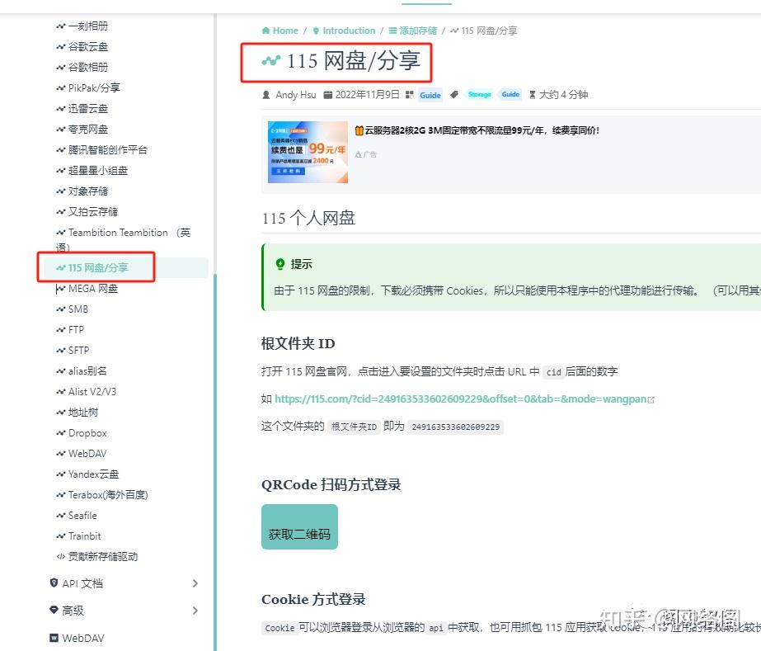Open the SFTP driver documentation
This screenshot has width=761, height=651.
[x=80, y=350]
